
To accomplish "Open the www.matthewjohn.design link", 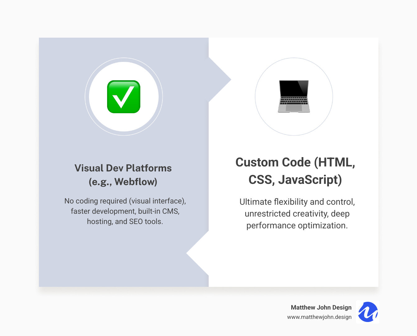I will (x=319, y=317).
